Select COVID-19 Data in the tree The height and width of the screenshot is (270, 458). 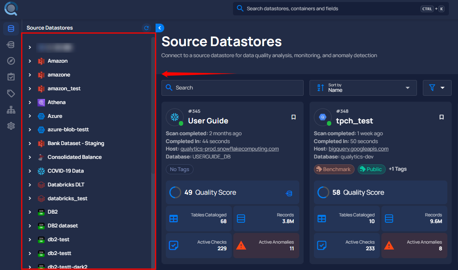point(66,171)
